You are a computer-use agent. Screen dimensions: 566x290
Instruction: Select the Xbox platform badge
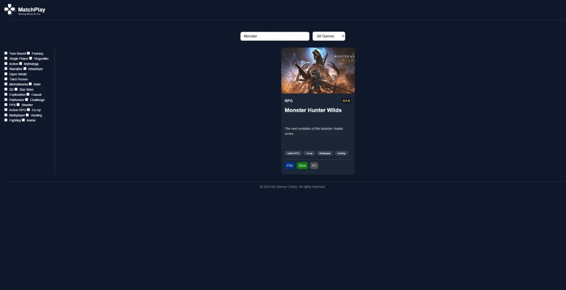pos(302,166)
